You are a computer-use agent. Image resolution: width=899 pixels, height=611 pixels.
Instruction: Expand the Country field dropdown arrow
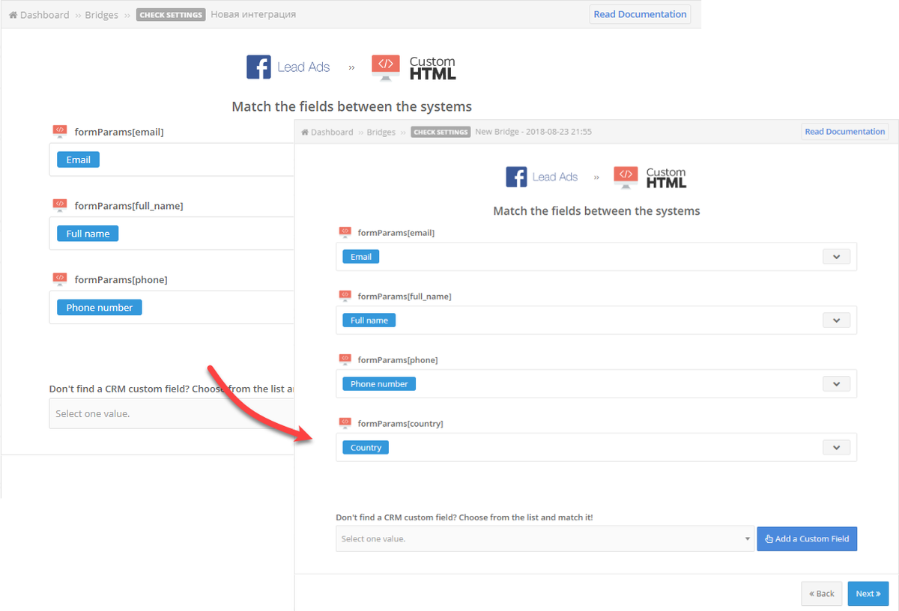click(836, 448)
